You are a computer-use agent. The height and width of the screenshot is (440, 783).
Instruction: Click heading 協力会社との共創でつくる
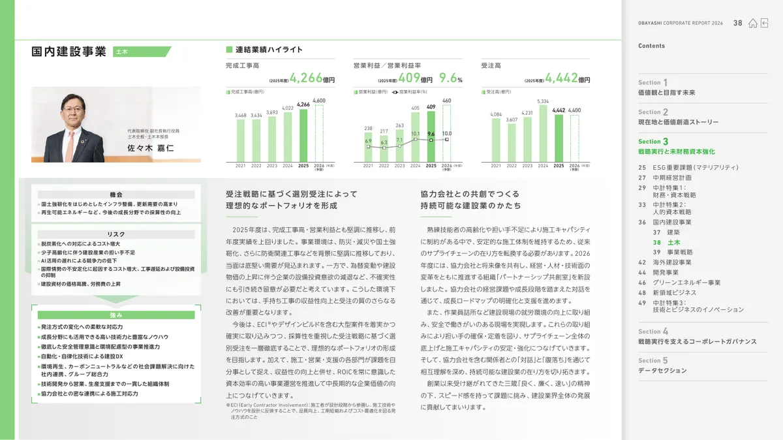(x=470, y=194)
